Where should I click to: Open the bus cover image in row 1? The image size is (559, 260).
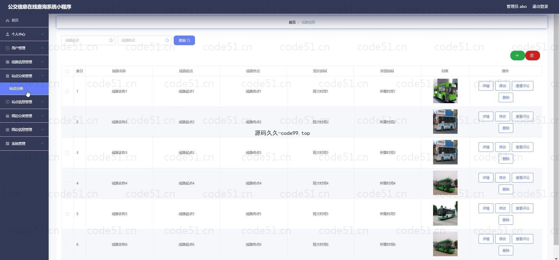(x=445, y=91)
